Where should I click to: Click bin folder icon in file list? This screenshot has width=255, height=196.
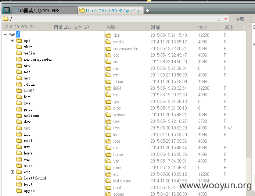click(x=108, y=95)
